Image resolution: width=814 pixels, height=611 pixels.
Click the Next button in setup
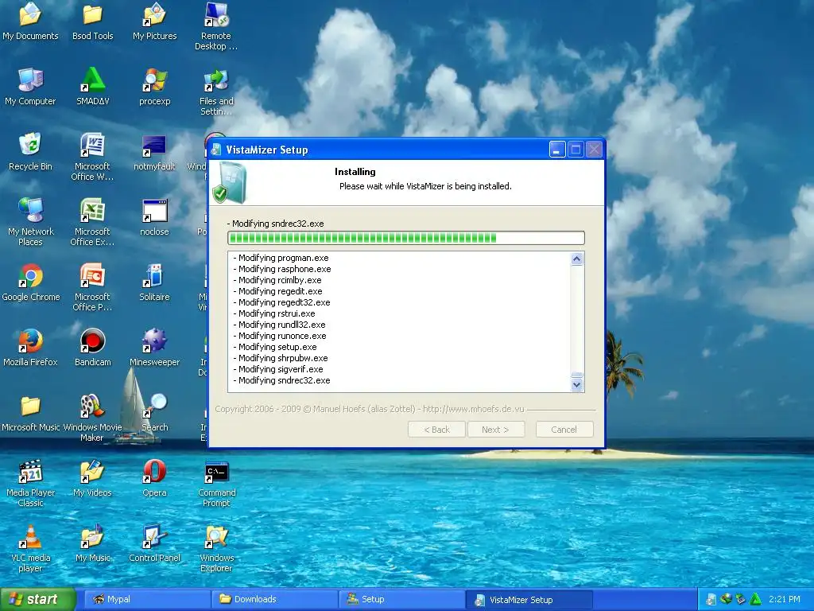point(496,430)
